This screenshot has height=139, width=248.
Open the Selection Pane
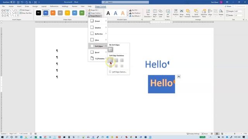pyautogui.click(x=204, y=13)
